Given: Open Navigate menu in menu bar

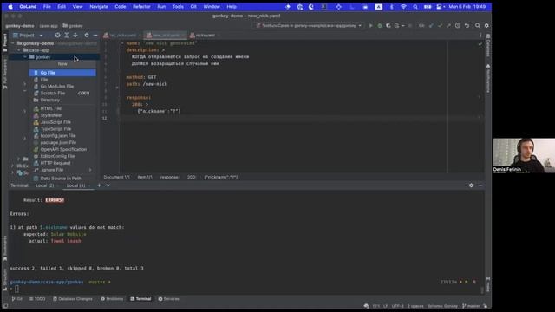Looking at the screenshot, I should (98, 7).
